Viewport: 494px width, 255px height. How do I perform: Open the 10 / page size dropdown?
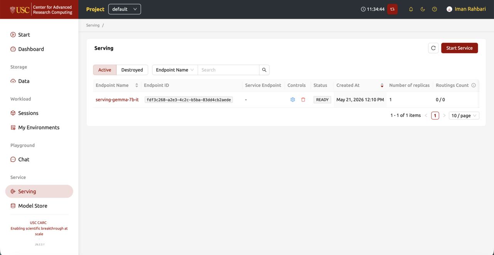click(464, 115)
